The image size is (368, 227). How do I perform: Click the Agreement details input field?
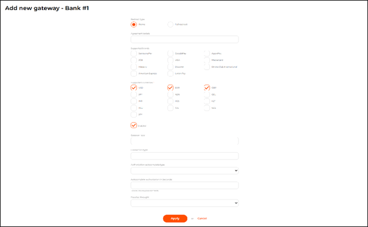coord(184,40)
